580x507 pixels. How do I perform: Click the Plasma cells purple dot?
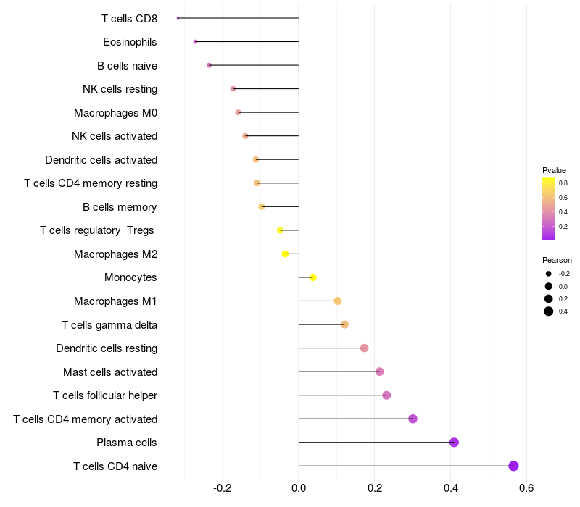point(454,443)
